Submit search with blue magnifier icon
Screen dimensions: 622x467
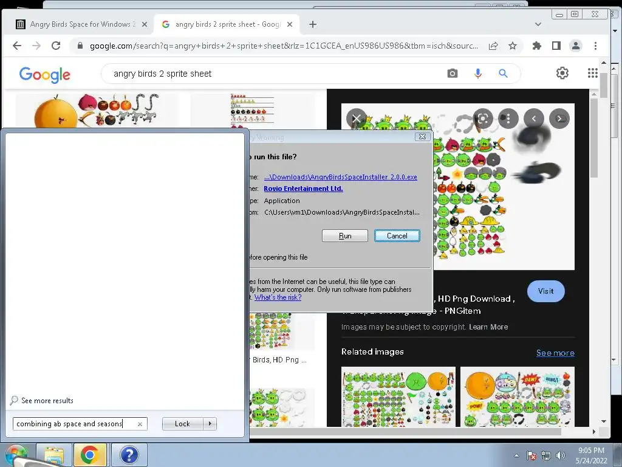click(503, 74)
